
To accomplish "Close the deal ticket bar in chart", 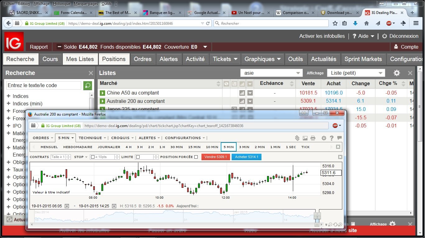I will pyautogui.click(x=340, y=157).
